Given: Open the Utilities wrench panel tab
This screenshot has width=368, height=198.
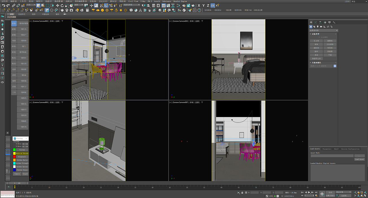Looking at the screenshot, I should [x=334, y=22].
